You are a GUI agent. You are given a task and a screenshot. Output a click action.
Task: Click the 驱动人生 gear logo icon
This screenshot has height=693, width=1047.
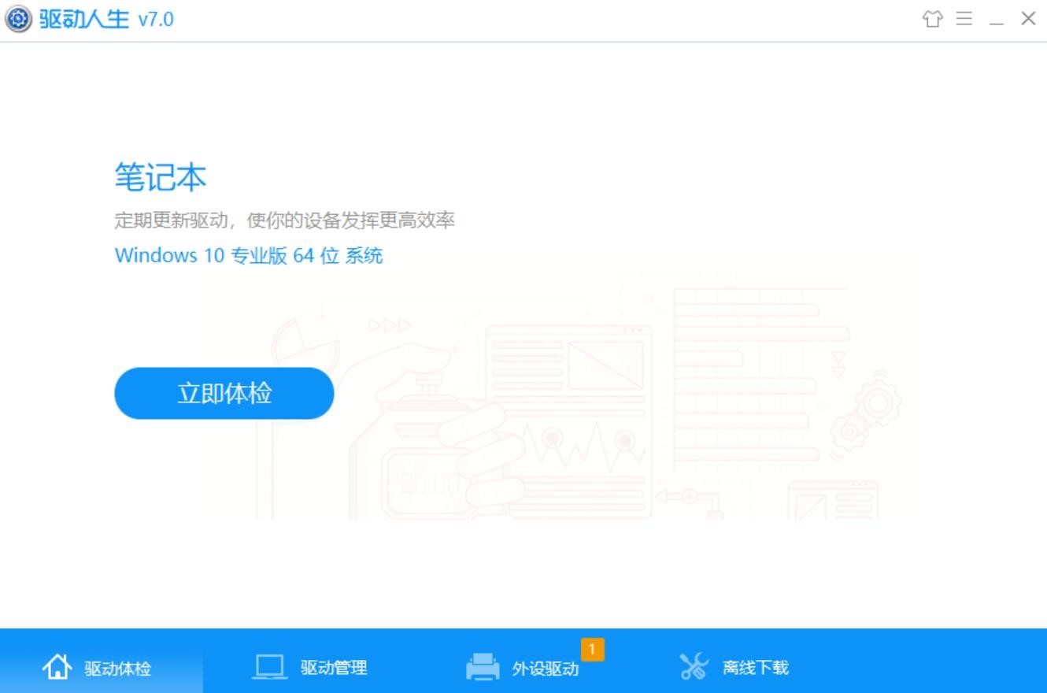[19, 20]
